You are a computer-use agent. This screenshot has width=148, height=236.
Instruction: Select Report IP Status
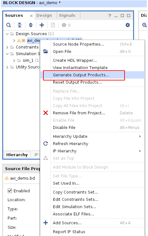92,232
